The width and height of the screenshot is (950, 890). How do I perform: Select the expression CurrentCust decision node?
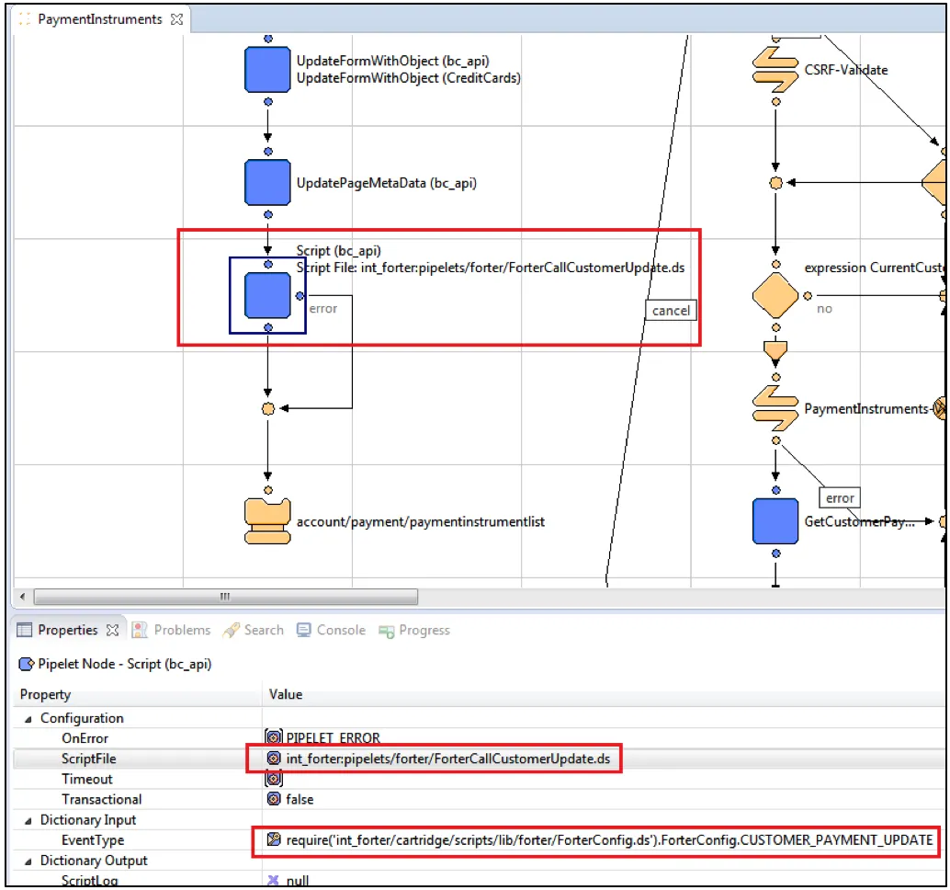[x=775, y=295]
